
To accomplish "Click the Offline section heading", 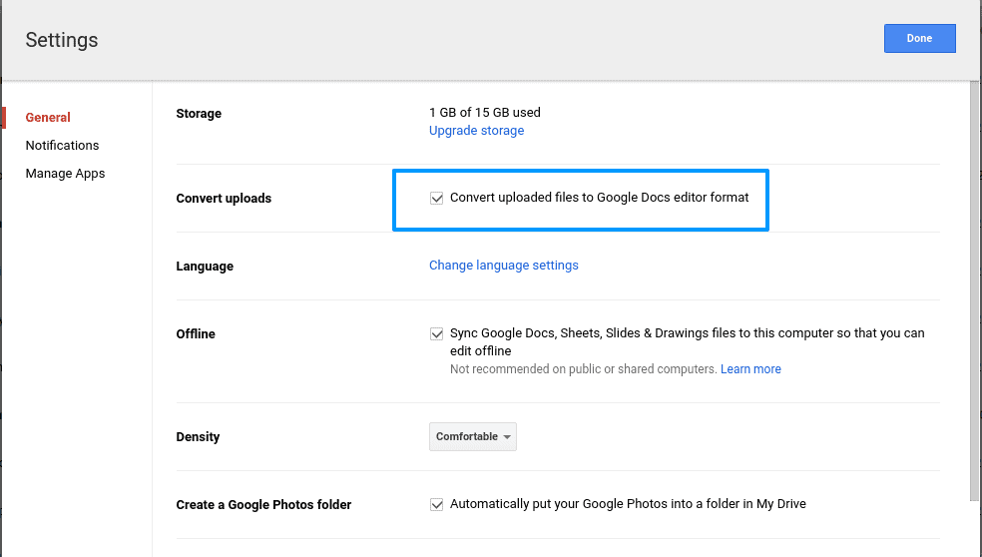I will (x=196, y=334).
